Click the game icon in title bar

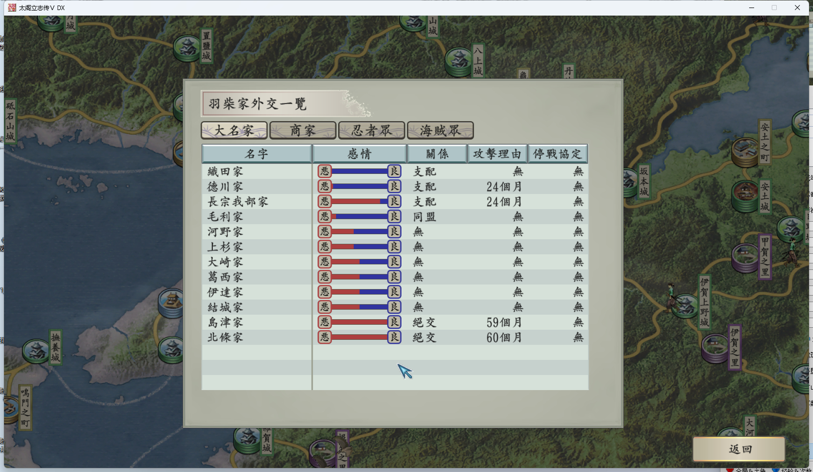click(12, 8)
